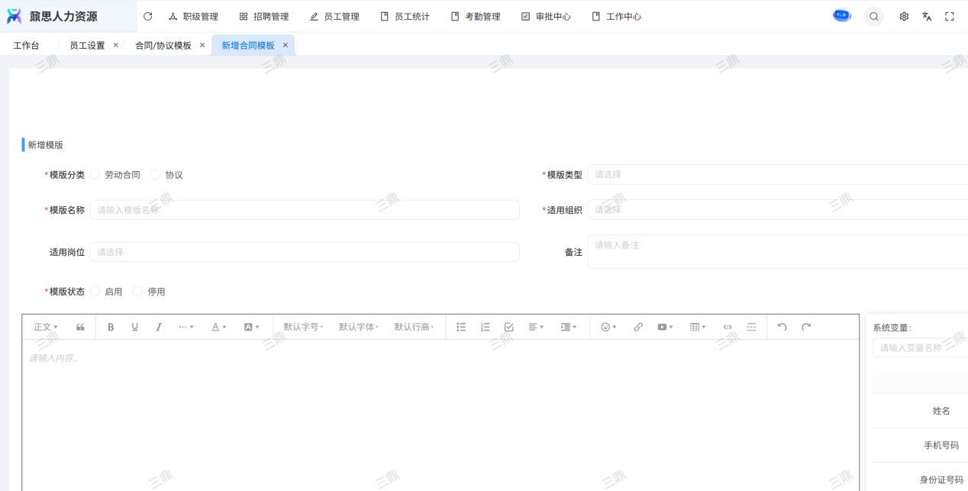Toggle bold formatting in the editor
Image resolution: width=968 pixels, height=491 pixels.
[x=111, y=327]
